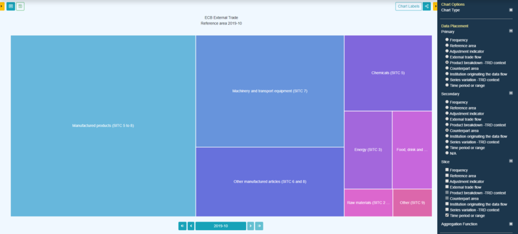Select External trade flow as Primary
Screen dimensions: 518x234
click(447, 56)
